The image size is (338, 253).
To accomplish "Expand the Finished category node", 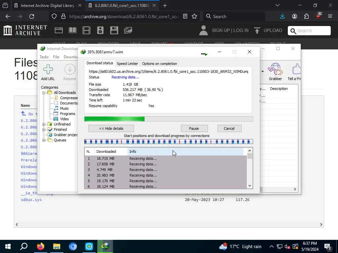I will 44,129.
